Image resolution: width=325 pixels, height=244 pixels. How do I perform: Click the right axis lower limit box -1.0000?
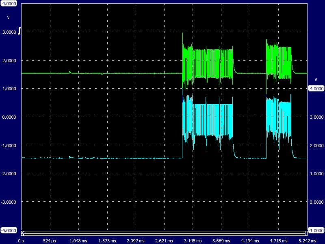316,229
